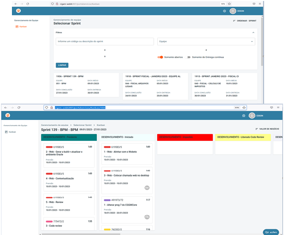Click the purple tag on card 491973/72
Screen dimensions: 284x235
(107, 200)
